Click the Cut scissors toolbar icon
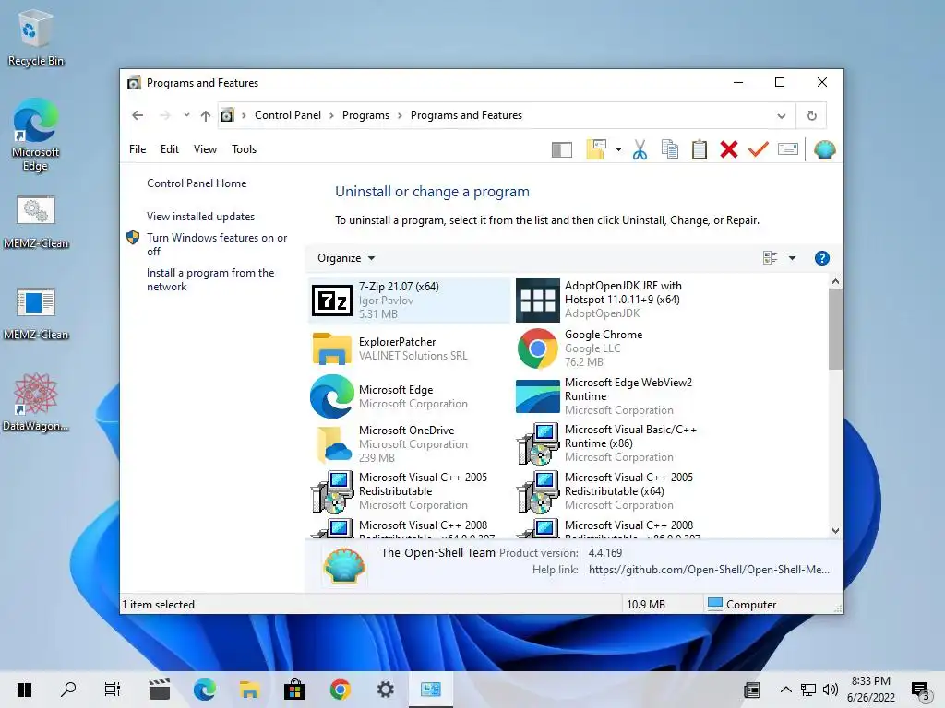Viewport: 945px width, 708px height. pyautogui.click(x=640, y=149)
